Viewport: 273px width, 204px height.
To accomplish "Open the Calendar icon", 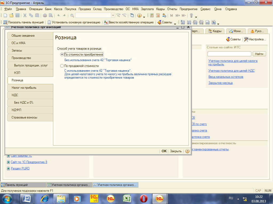I will click(158, 15).
